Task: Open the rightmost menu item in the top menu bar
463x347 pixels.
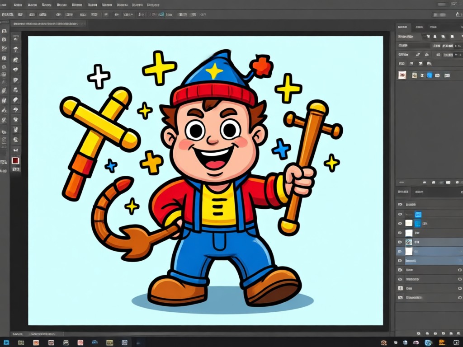Action: pos(153,5)
